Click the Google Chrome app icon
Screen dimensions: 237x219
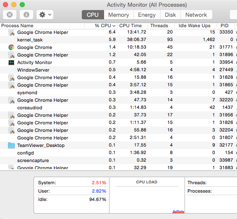coord(11,47)
